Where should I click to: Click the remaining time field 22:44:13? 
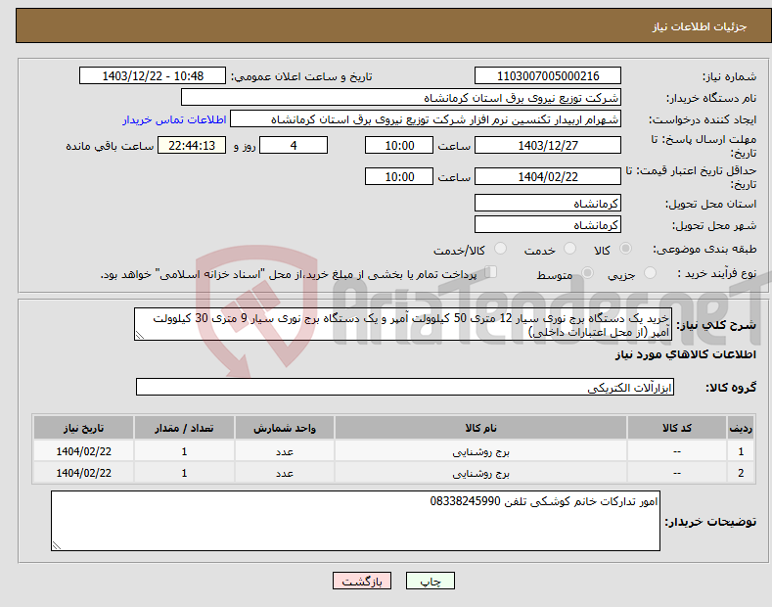[x=192, y=145]
